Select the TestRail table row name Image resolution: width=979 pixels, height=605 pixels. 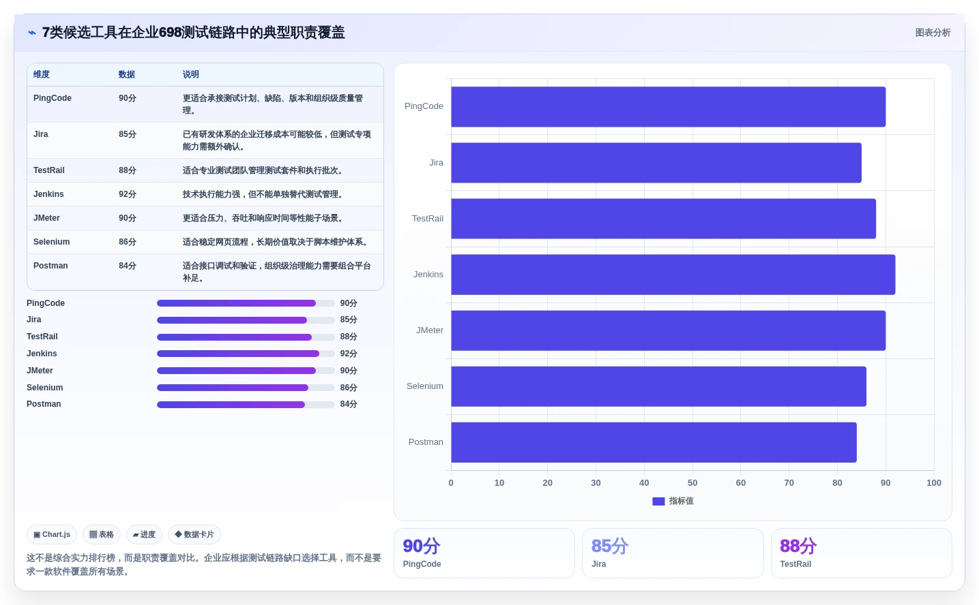tap(49, 170)
